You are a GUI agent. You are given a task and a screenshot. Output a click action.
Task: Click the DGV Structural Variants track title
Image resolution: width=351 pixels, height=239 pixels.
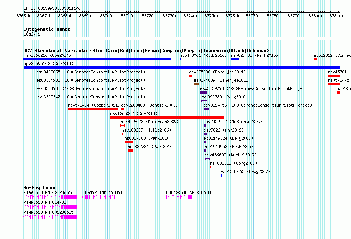pyautogui.click(x=146, y=51)
